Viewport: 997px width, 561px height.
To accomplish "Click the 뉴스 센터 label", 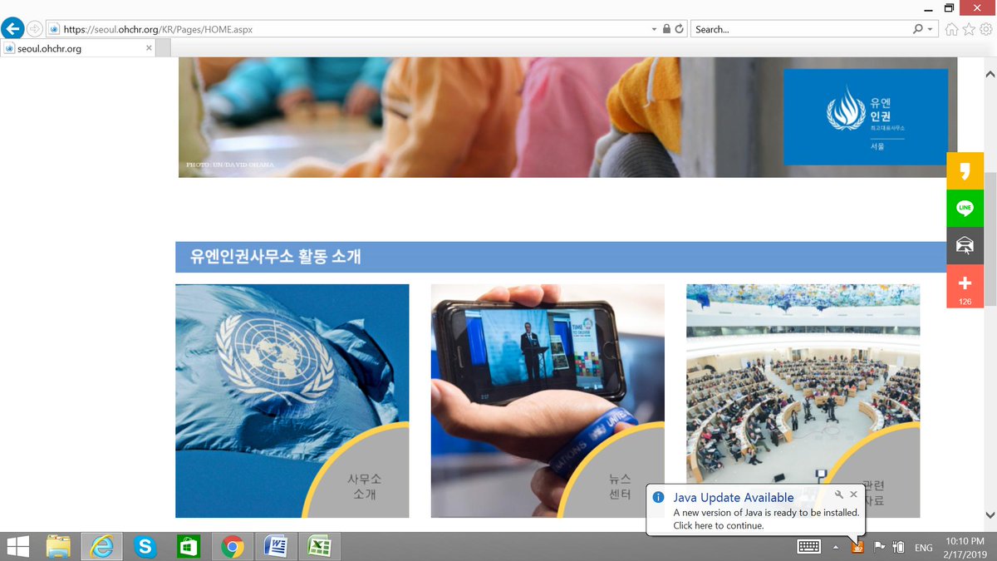I will tap(619, 486).
